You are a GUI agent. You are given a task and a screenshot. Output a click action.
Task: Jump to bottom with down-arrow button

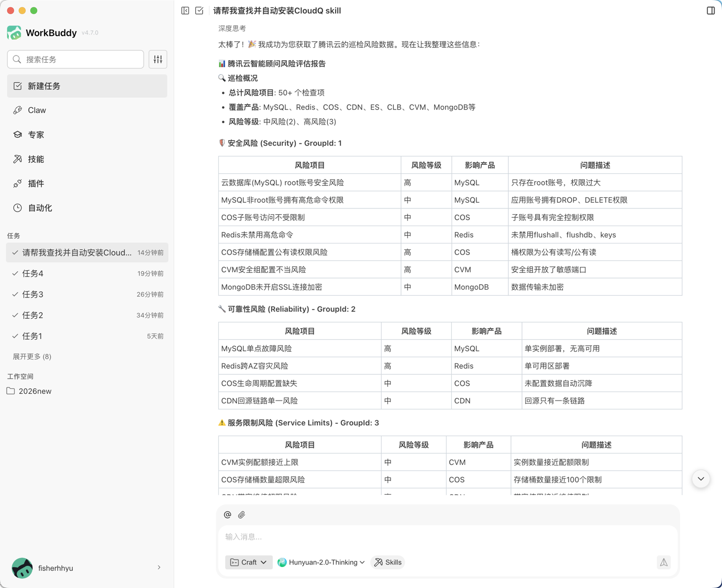coord(701,479)
